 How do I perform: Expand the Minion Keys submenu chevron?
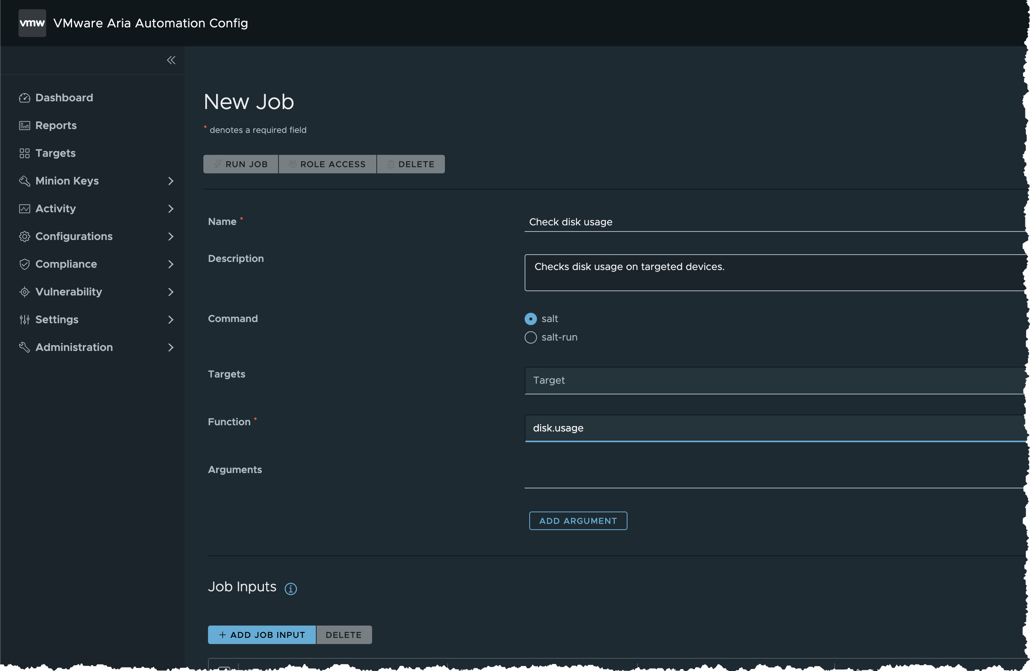(x=171, y=181)
